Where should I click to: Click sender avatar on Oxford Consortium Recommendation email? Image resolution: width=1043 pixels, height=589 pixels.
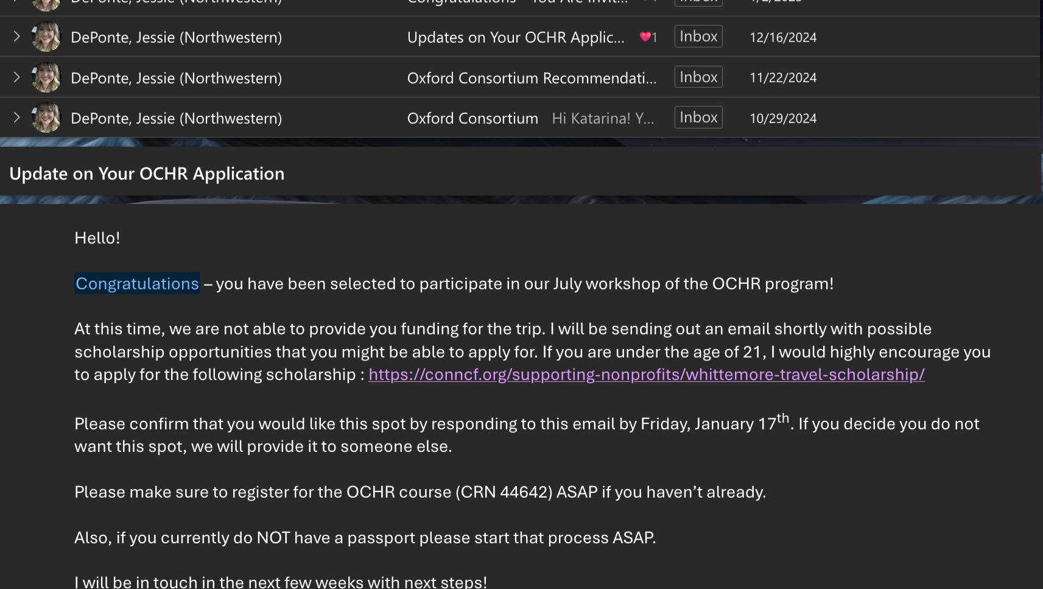tap(46, 77)
